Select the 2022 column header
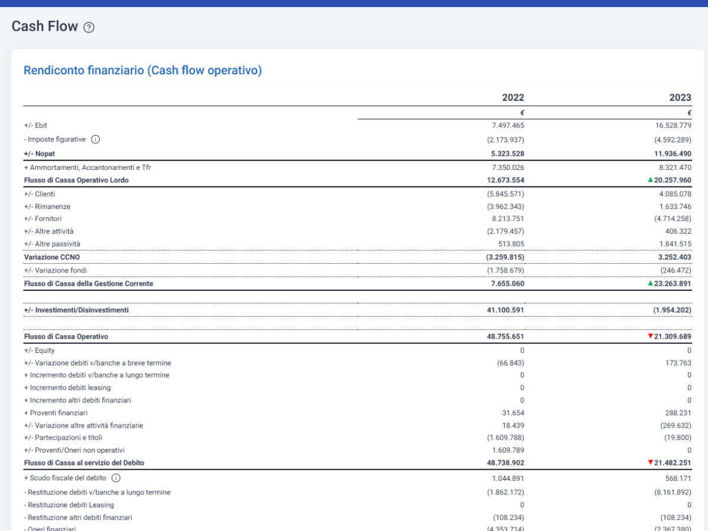The image size is (708, 531). click(x=513, y=97)
